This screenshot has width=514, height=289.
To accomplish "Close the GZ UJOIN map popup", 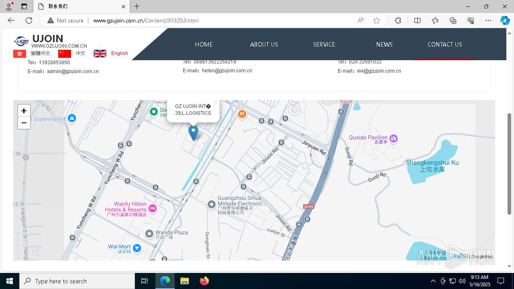I will click(x=215, y=102).
